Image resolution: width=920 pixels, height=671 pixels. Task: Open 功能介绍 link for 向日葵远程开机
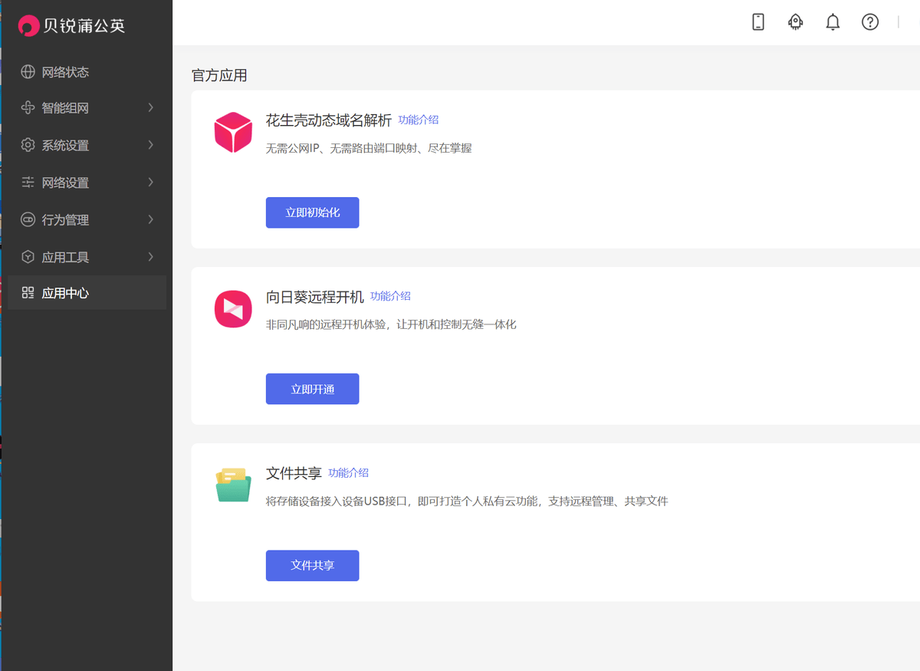point(391,296)
